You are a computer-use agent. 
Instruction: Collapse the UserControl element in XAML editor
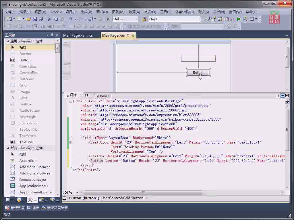pyautogui.click(x=71, y=101)
